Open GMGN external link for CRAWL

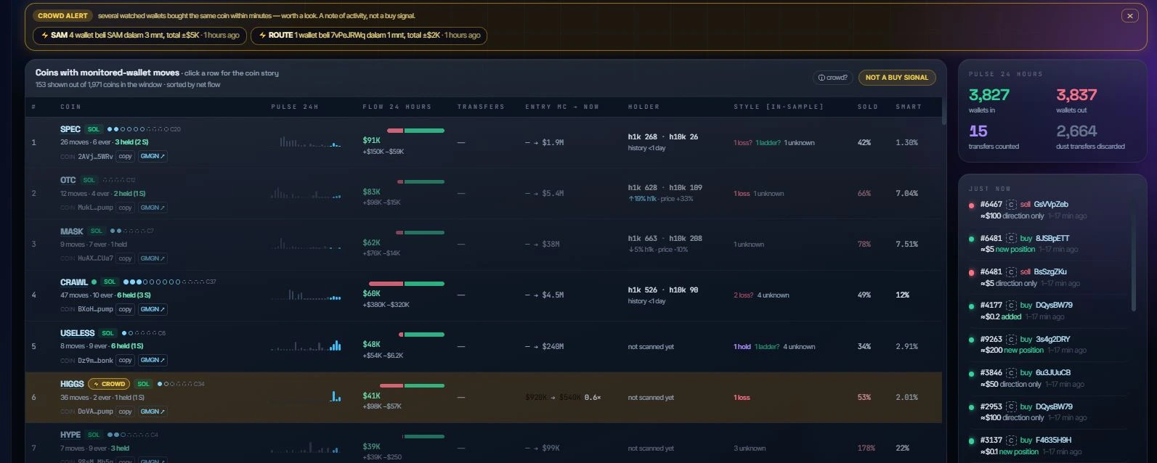click(x=153, y=309)
